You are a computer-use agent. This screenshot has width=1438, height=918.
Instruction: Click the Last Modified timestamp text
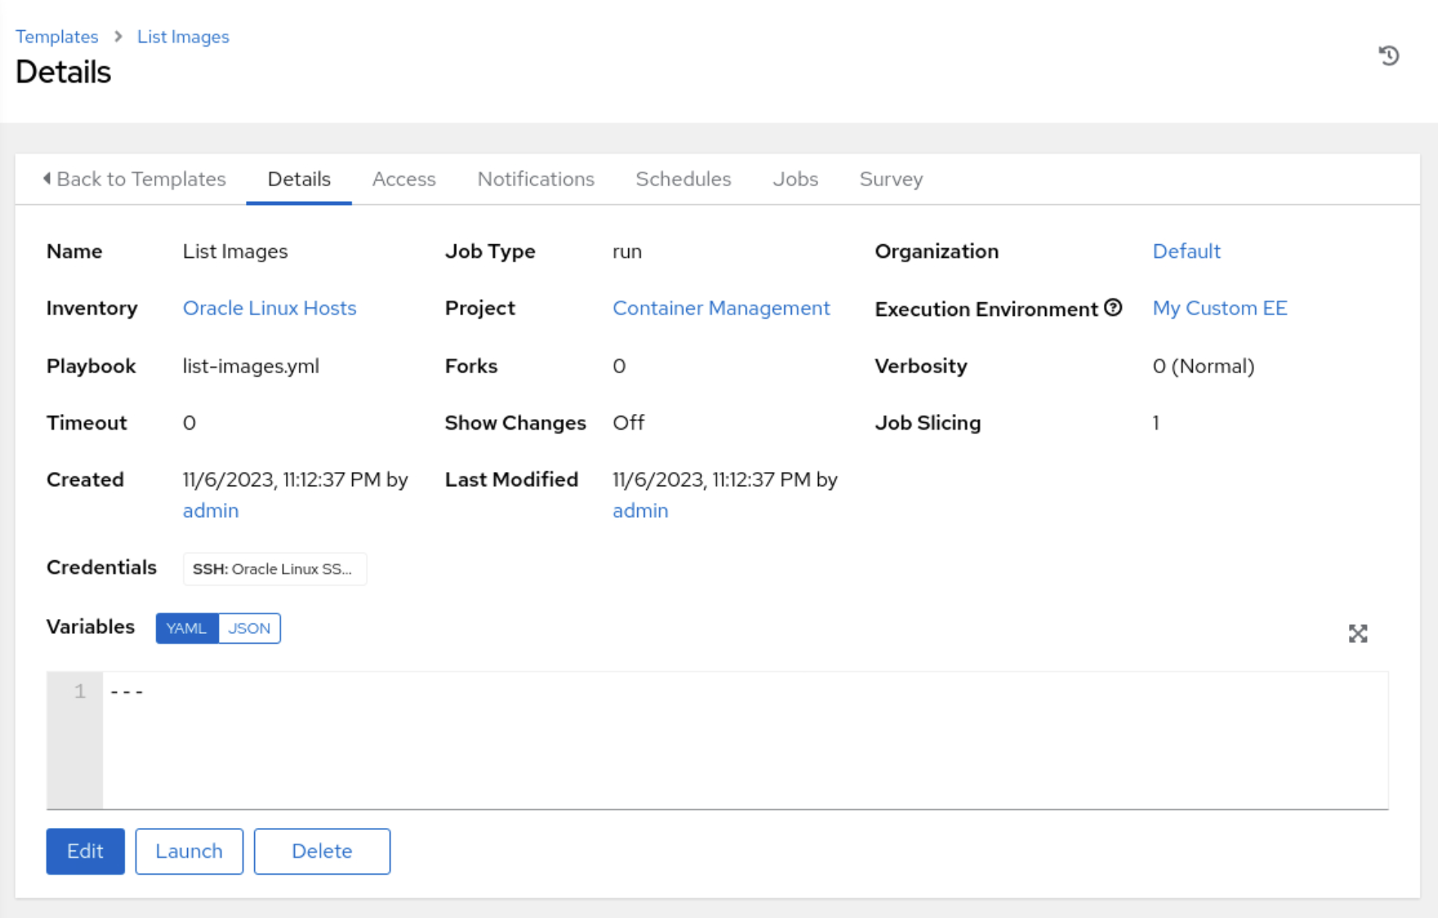point(726,479)
